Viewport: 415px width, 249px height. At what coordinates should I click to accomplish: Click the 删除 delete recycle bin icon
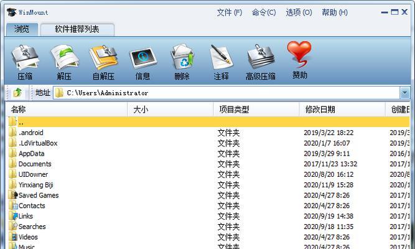(x=182, y=57)
